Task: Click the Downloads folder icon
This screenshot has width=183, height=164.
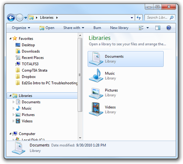Action: (18, 51)
